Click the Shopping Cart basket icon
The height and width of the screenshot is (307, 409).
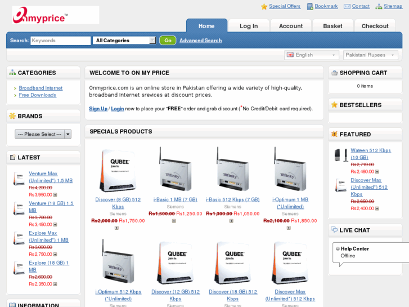334,73
